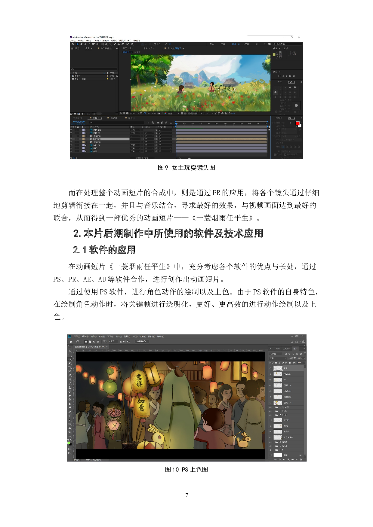The image size is (373, 527).
Task: Switch to the Photoshop Layers panel tab
Action: (295, 349)
